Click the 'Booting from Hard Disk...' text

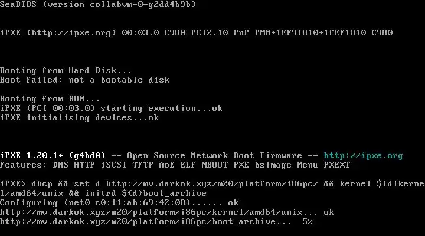tap(66, 71)
